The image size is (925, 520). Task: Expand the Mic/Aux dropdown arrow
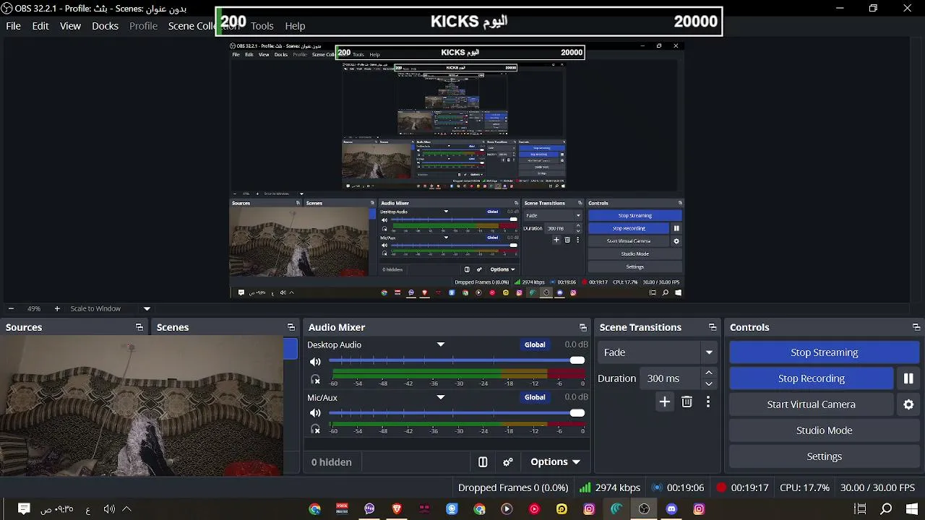[x=441, y=397]
